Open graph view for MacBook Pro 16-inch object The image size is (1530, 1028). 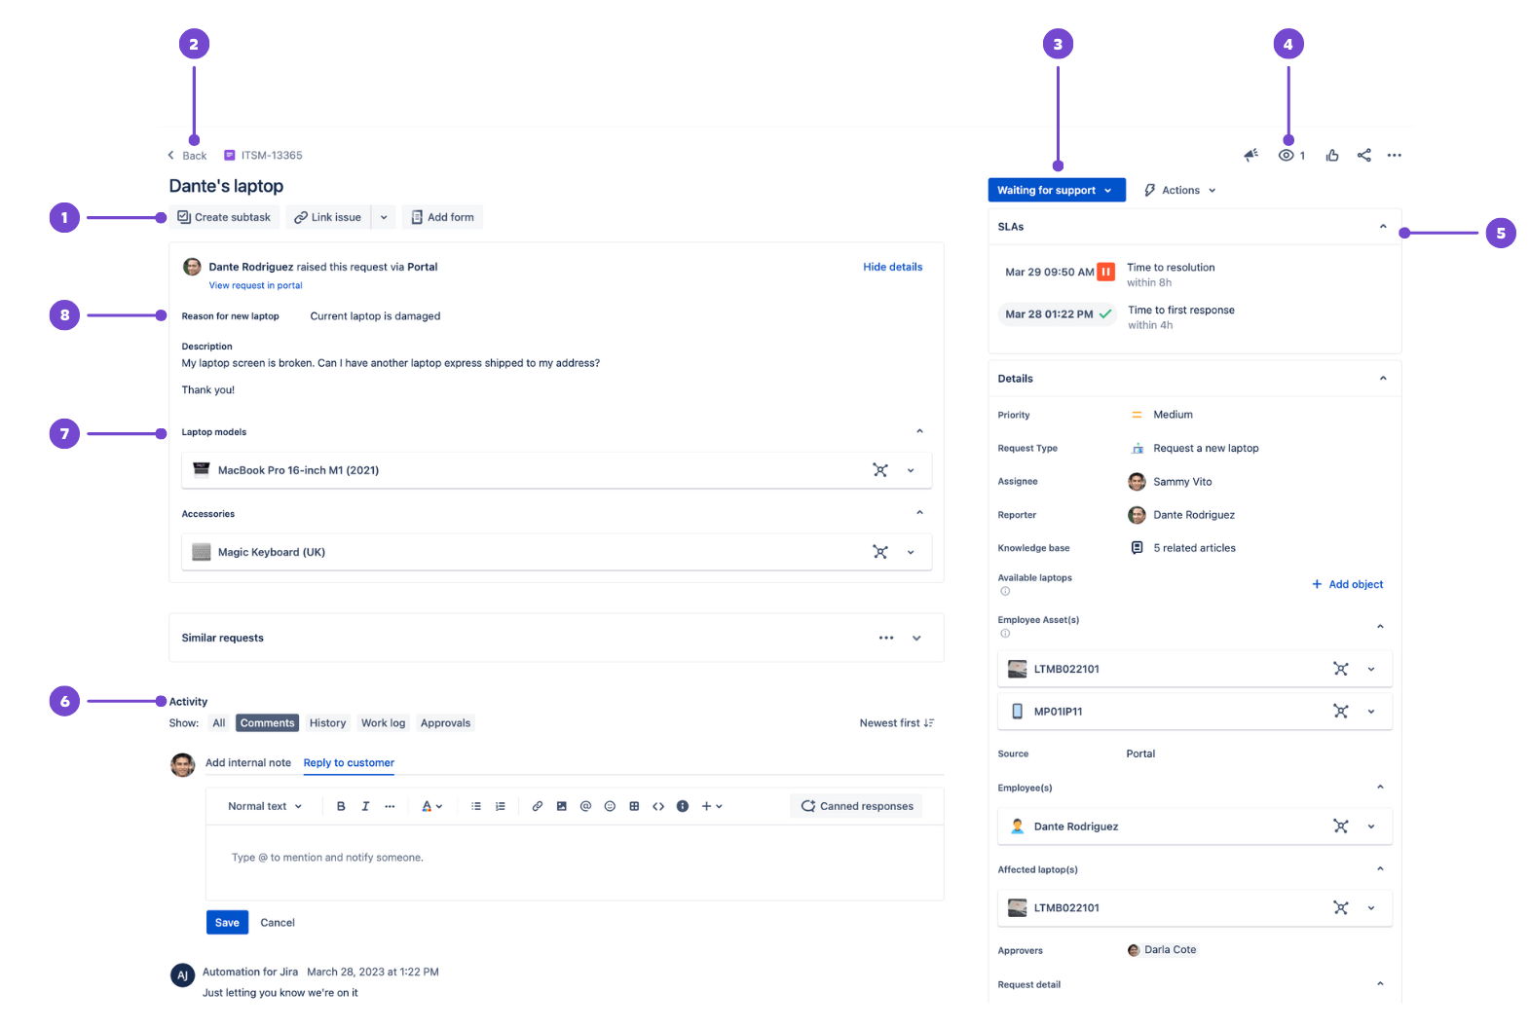tap(880, 470)
